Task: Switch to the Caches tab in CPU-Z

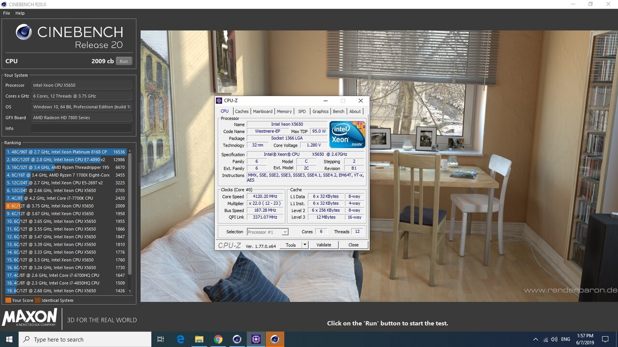Action: (x=241, y=111)
